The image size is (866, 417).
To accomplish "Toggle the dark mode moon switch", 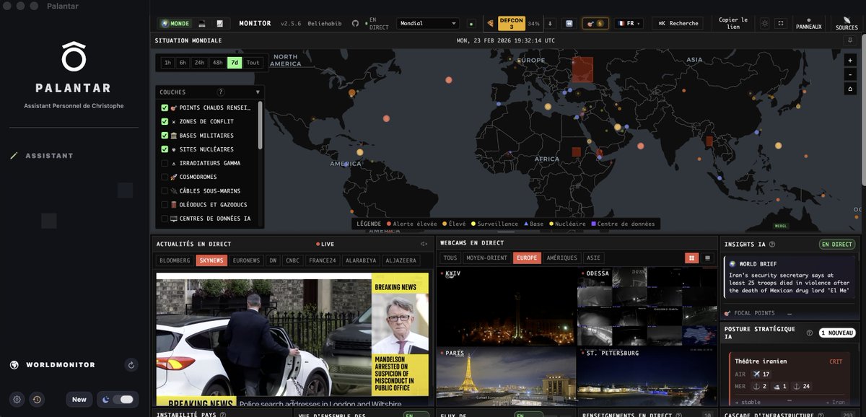I will tap(118, 399).
